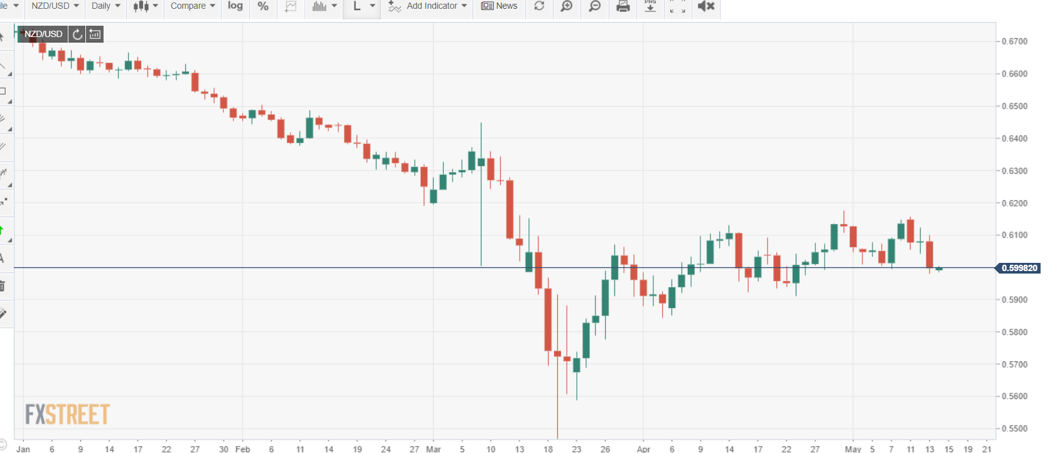Click the NZD/USD chart legend label
The image size is (1050, 453).
coord(43,34)
